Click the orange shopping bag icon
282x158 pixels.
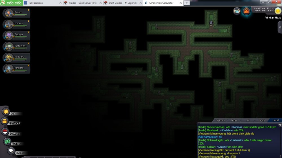coord(246,11)
